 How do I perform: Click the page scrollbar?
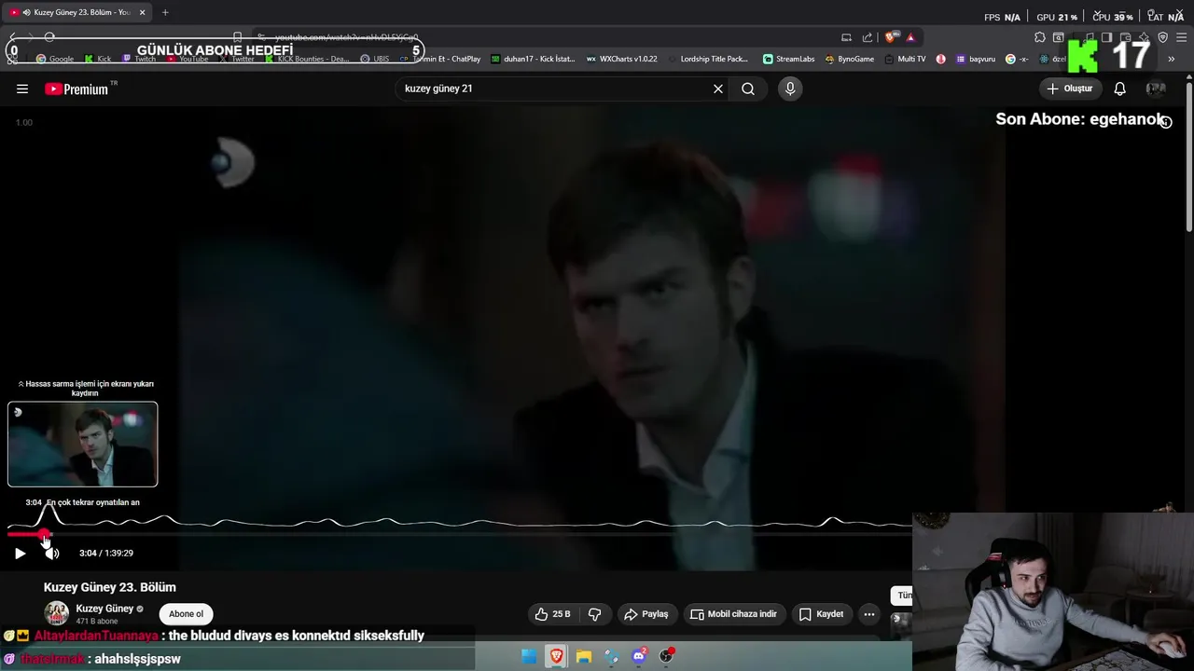pyautogui.click(x=1189, y=158)
